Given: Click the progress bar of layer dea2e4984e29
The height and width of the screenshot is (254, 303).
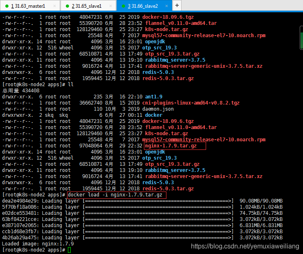Looking at the screenshot, I should [x=158, y=201].
